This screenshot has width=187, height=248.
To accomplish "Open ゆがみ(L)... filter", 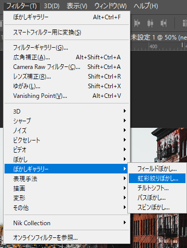I will tap(67, 86).
